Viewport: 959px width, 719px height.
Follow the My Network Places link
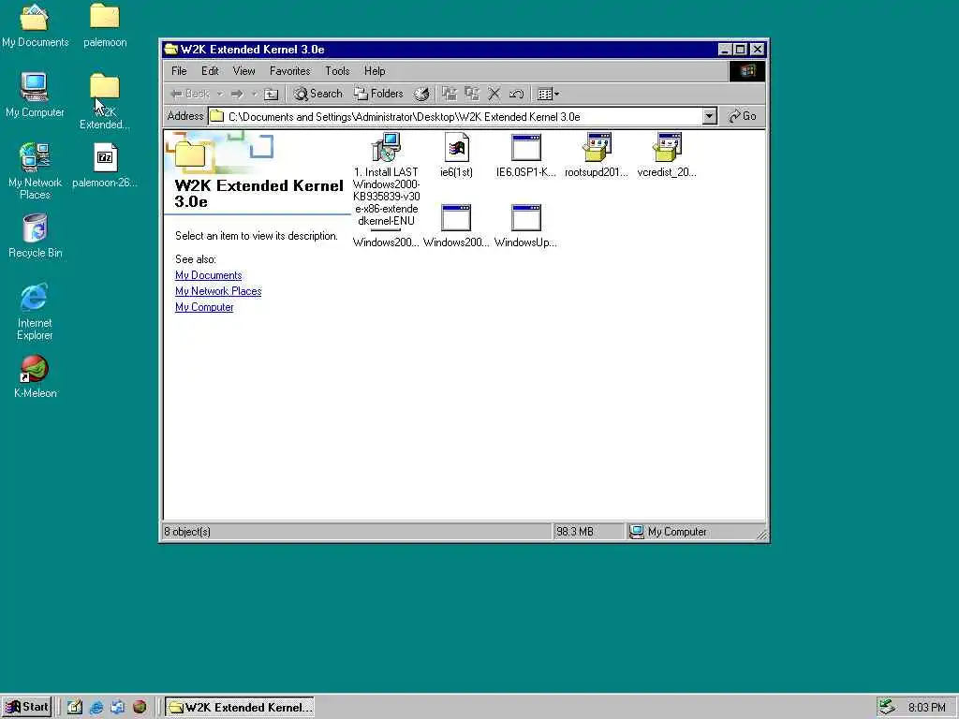pyautogui.click(x=217, y=291)
